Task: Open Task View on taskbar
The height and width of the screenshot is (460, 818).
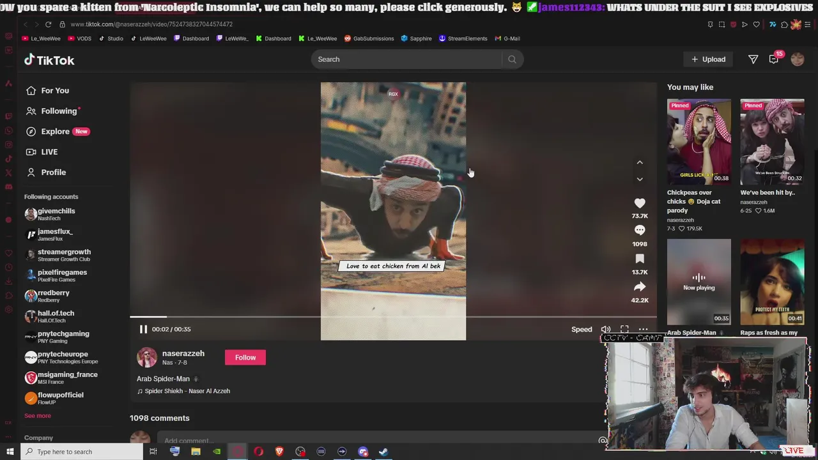Action: pyautogui.click(x=153, y=452)
